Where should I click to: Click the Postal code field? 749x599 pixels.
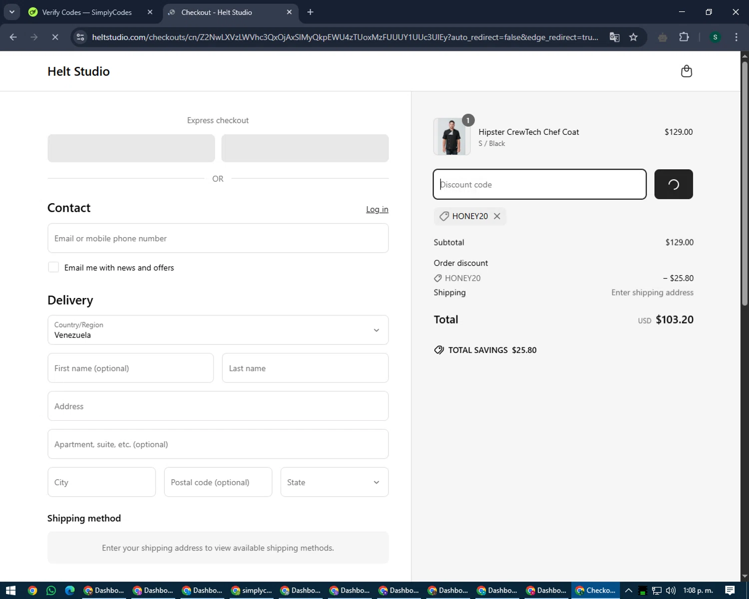point(218,482)
